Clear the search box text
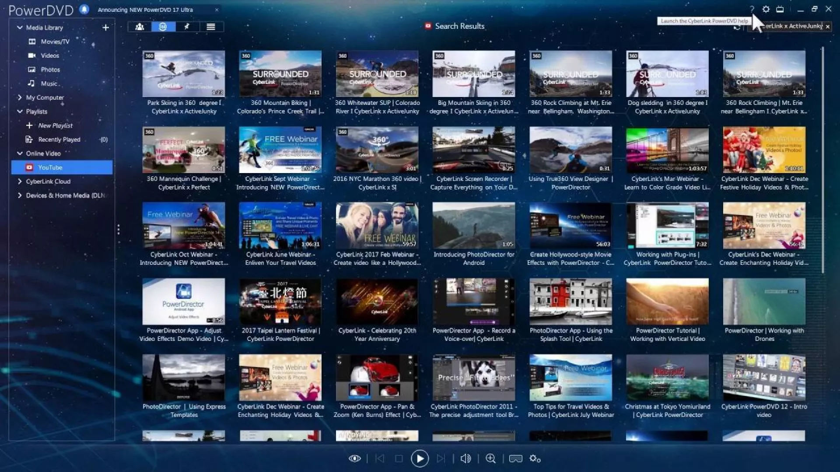840x472 pixels. [827, 27]
